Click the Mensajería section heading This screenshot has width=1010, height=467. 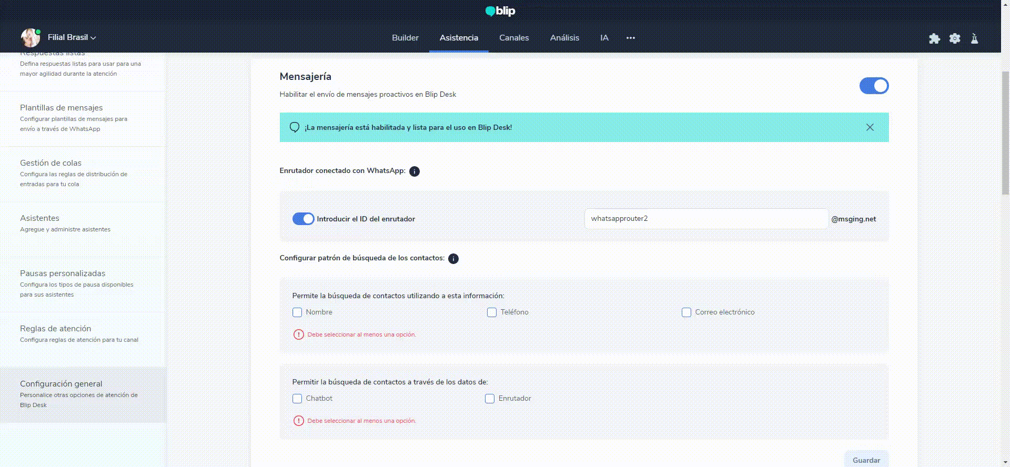click(x=306, y=77)
